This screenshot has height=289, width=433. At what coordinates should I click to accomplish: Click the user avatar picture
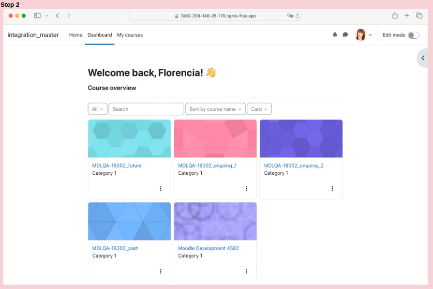coord(360,35)
